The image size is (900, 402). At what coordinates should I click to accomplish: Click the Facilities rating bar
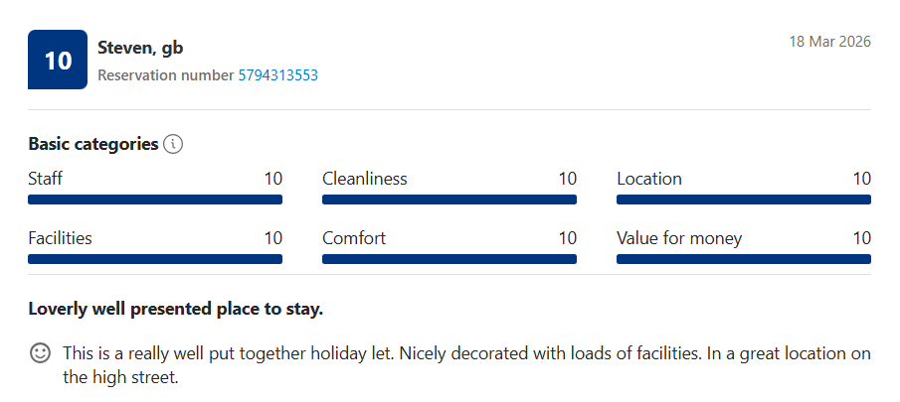tap(155, 259)
